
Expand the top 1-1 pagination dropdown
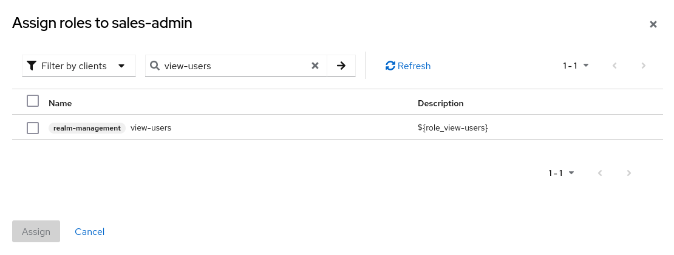576,66
